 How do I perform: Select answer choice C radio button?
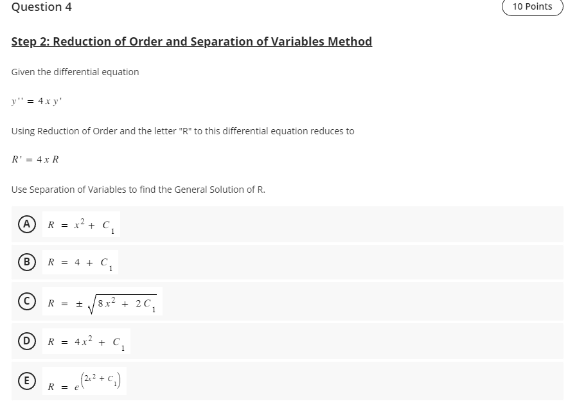pyautogui.click(x=26, y=301)
